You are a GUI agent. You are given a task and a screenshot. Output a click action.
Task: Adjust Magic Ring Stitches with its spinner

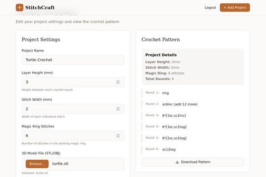tap(118, 136)
